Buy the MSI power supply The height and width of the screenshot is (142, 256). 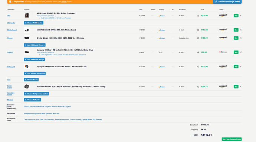236,87
